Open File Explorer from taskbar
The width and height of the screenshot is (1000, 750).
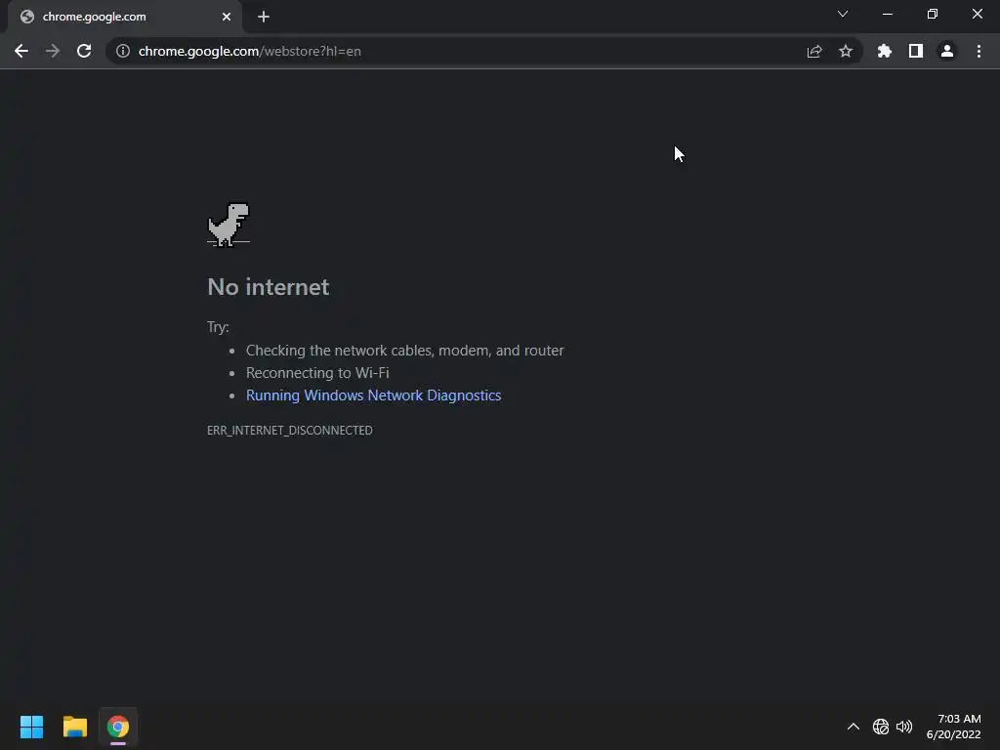(x=74, y=727)
